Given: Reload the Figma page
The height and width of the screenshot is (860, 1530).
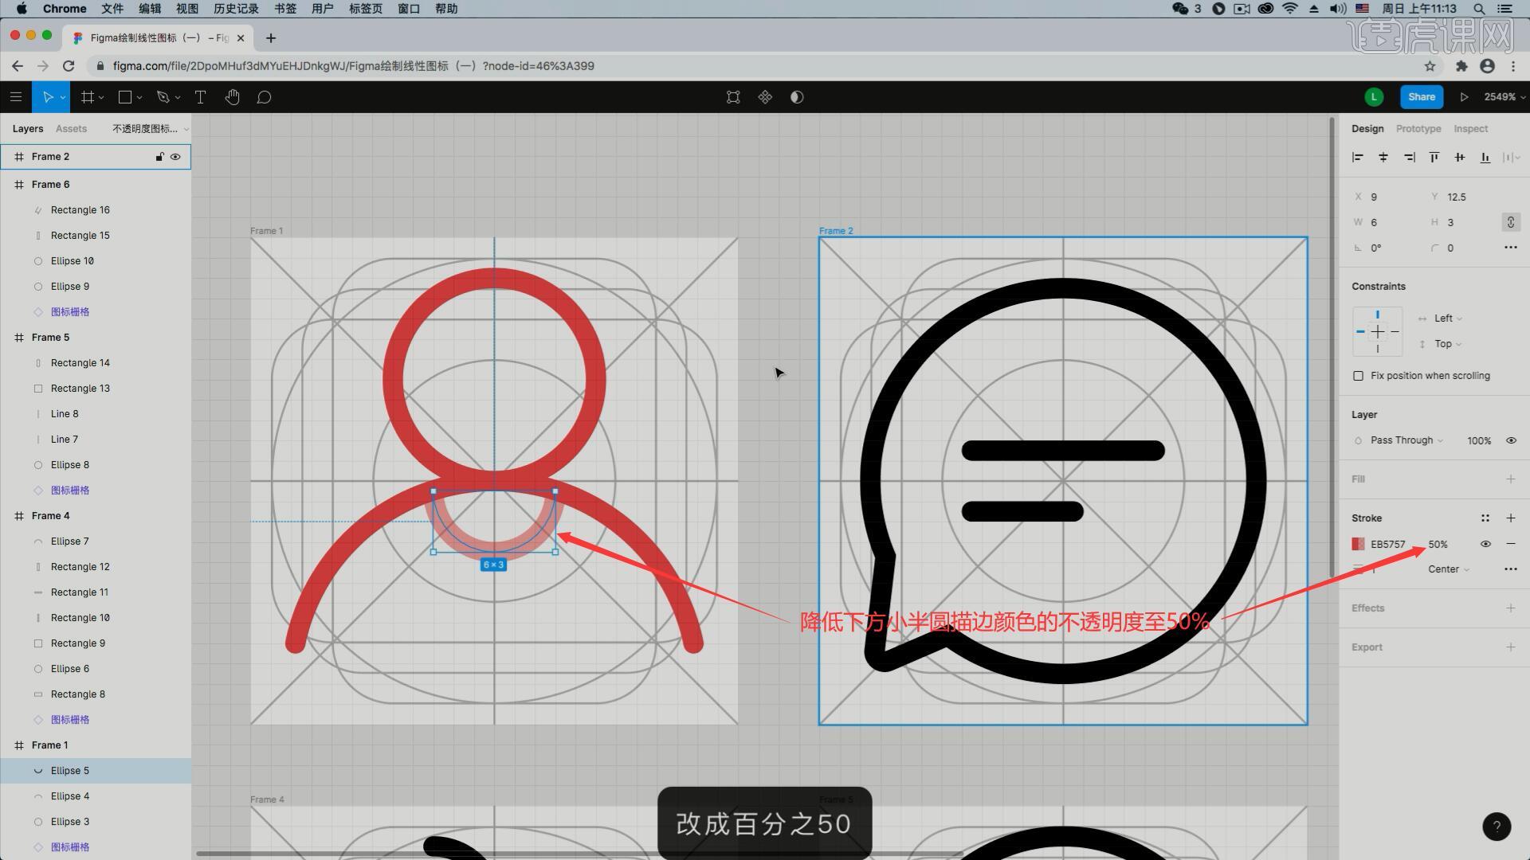Looking at the screenshot, I should [x=69, y=66].
